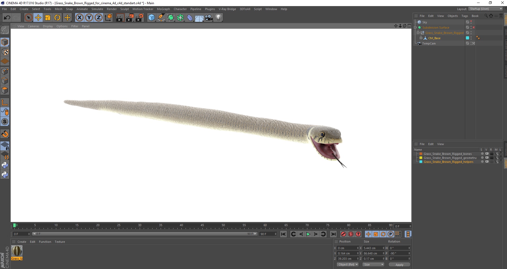This screenshot has height=269, width=507.
Task: Click Record Active Objects button
Action: click(343, 234)
